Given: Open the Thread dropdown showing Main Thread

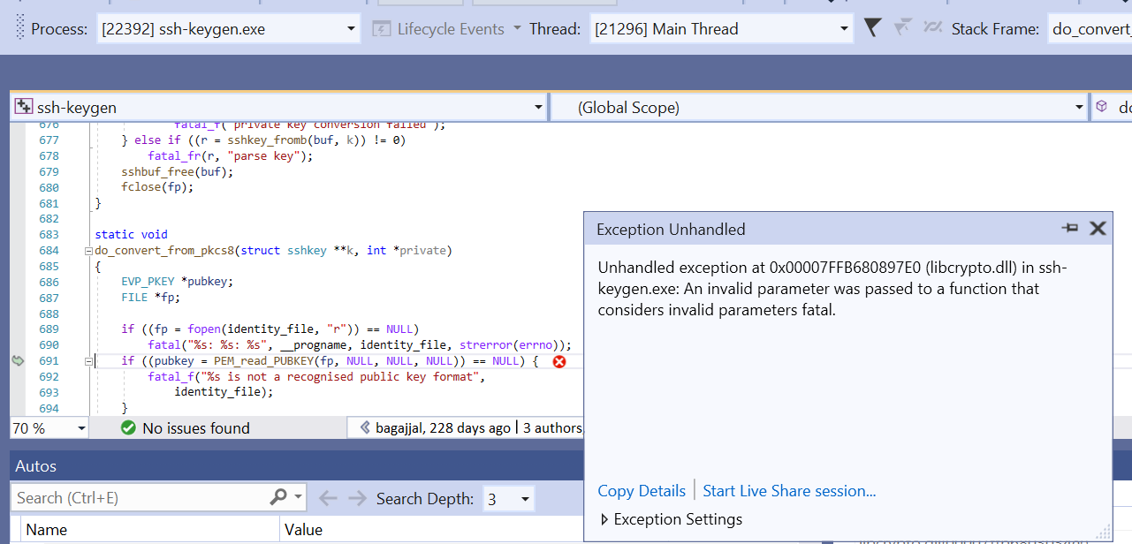Looking at the screenshot, I should [720, 29].
